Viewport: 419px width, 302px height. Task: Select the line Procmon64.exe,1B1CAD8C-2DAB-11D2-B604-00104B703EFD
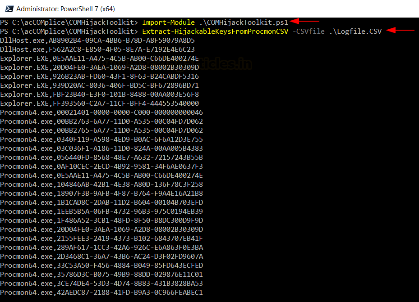click(101, 203)
